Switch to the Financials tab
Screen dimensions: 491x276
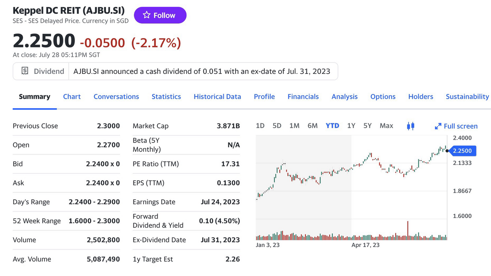pos(303,97)
